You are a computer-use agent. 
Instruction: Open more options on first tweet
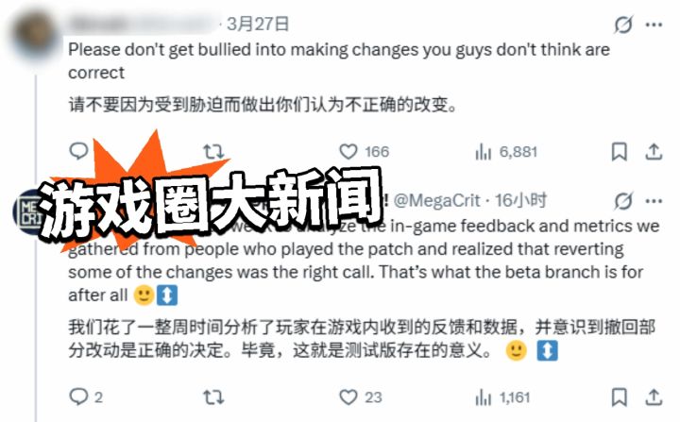coord(654,25)
